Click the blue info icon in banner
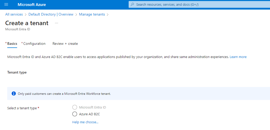Image resolution: width=270 pixels, height=130 pixels. coord(13,93)
